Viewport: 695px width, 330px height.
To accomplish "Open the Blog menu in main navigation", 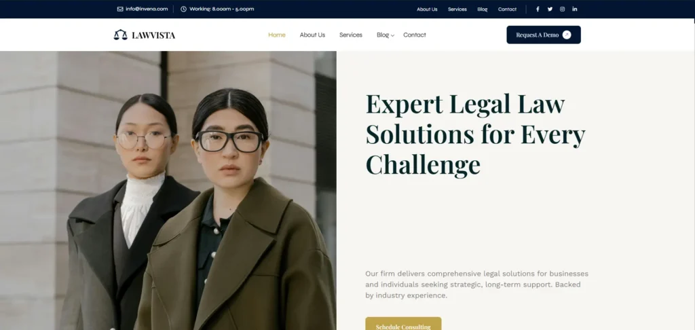I will (383, 35).
